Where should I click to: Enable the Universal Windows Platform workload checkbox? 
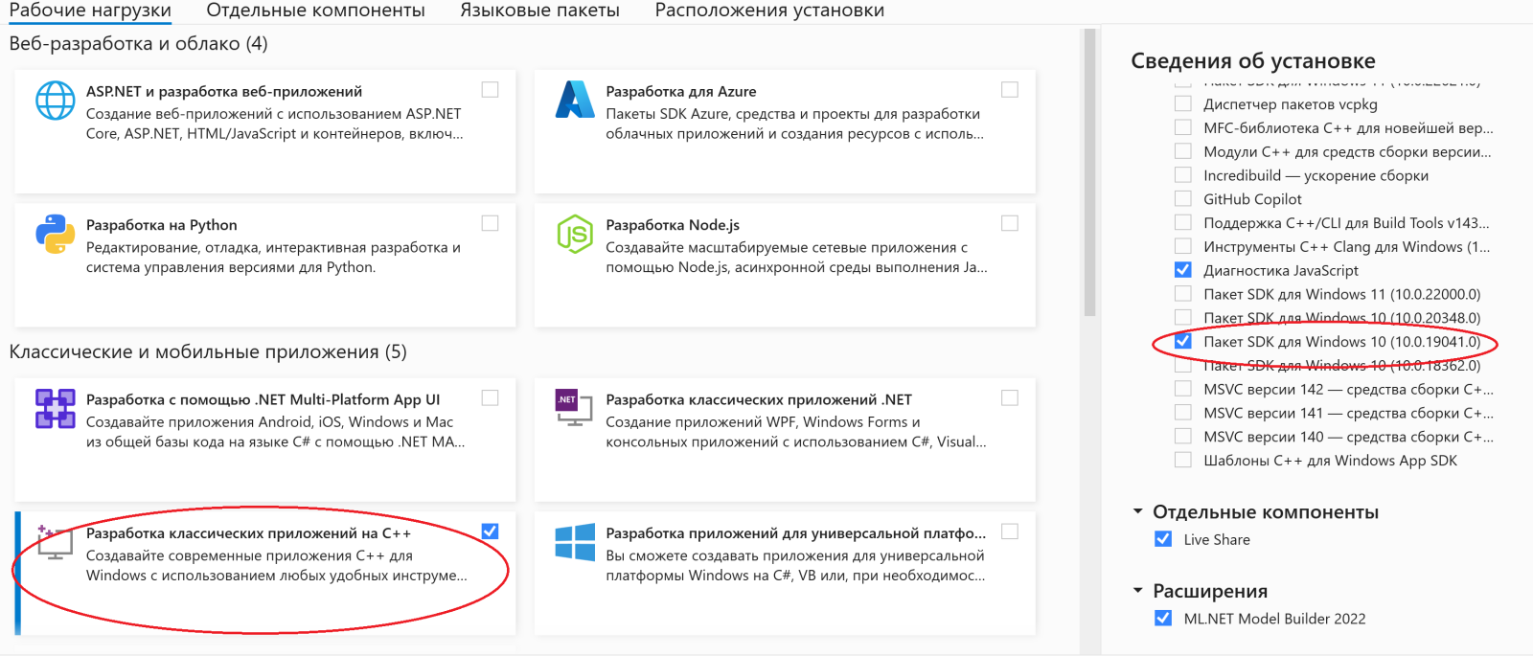point(1010,532)
